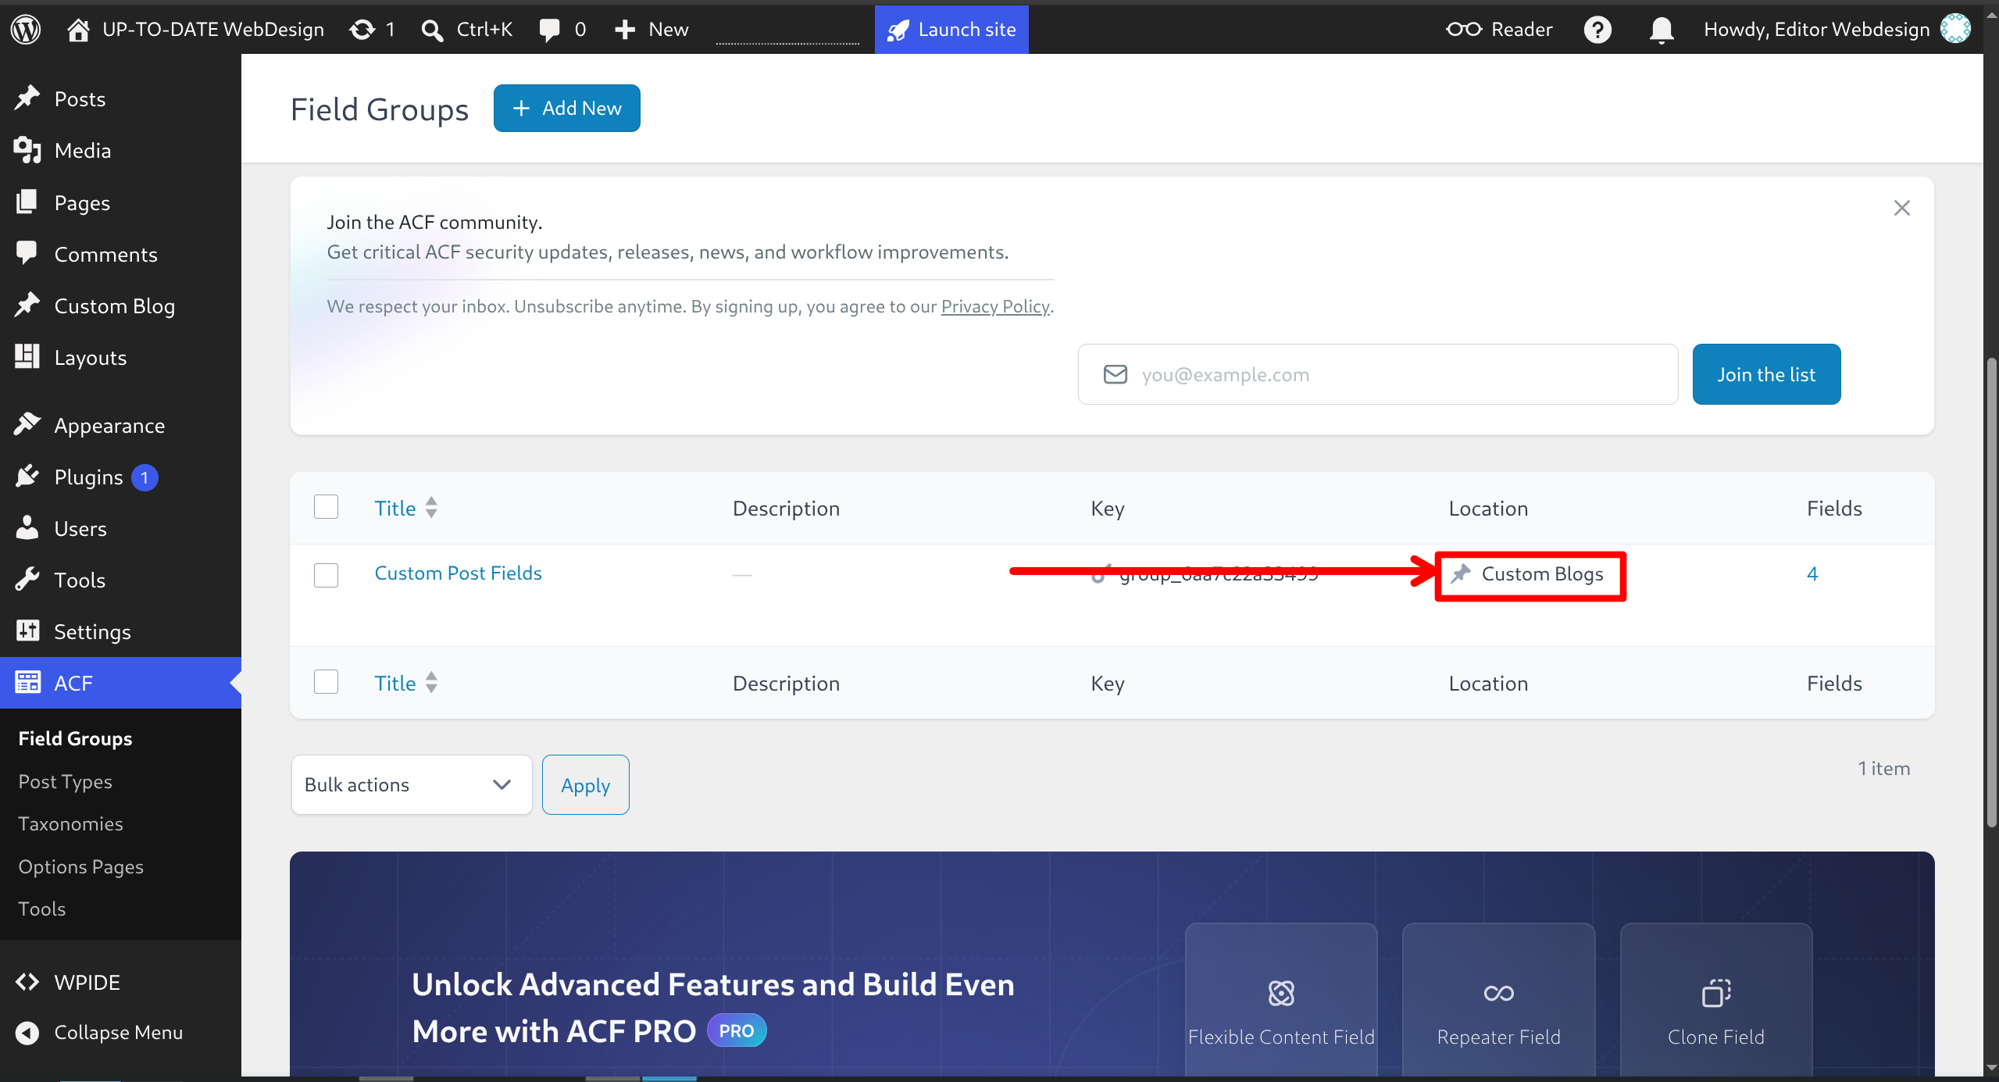The width and height of the screenshot is (1999, 1082).
Task: Click the updates refresh icon
Action: [x=362, y=30]
